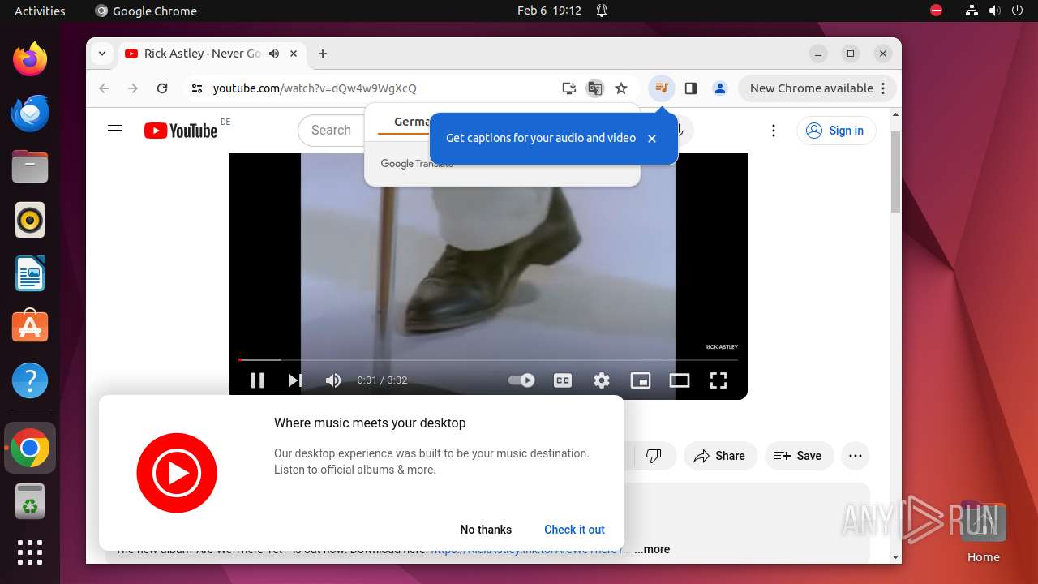Open Ubuntu Software from dock
Image resolution: width=1038 pixels, height=584 pixels.
click(x=30, y=327)
